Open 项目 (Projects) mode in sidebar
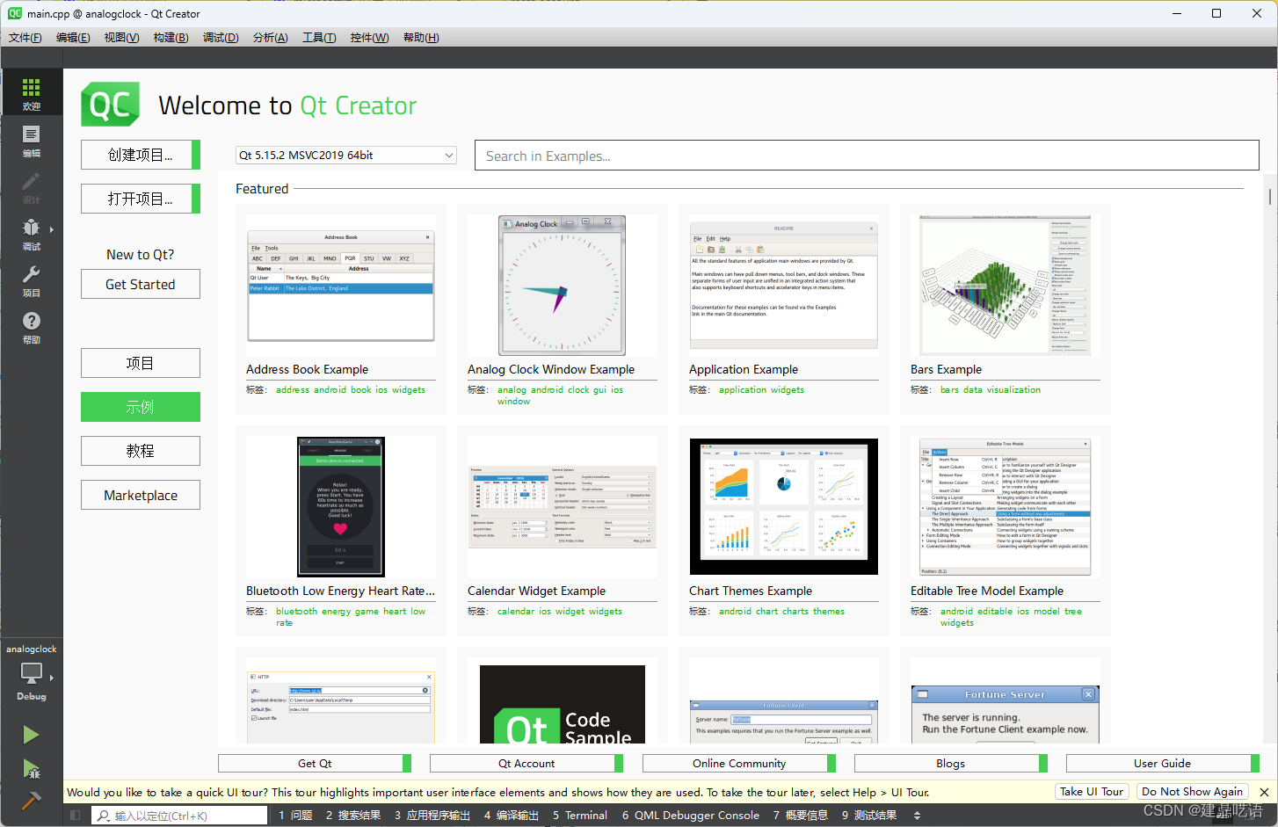The width and height of the screenshot is (1278, 827). (x=32, y=279)
